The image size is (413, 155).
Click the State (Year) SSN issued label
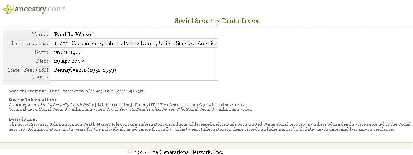pos(28,73)
